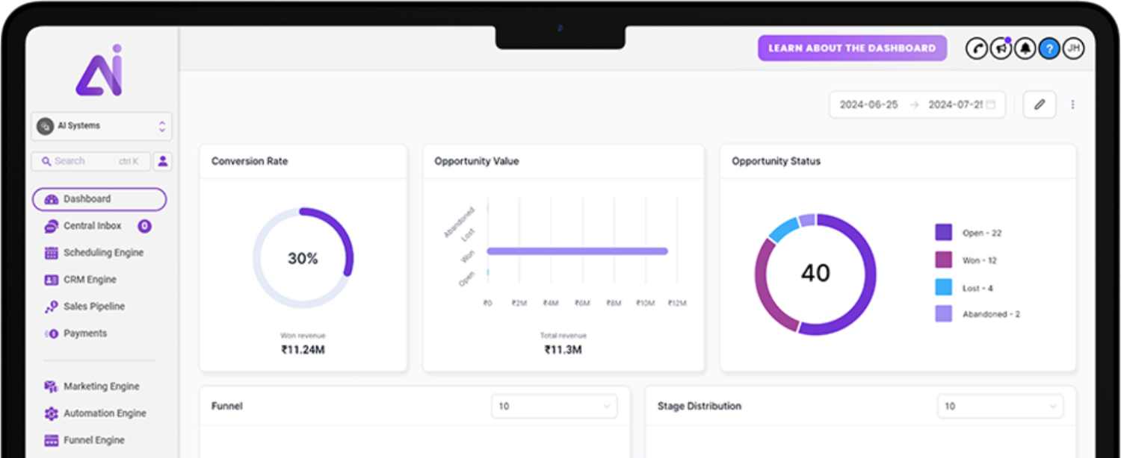Go to Scheduling Engine
The image size is (1121, 458).
coord(102,253)
